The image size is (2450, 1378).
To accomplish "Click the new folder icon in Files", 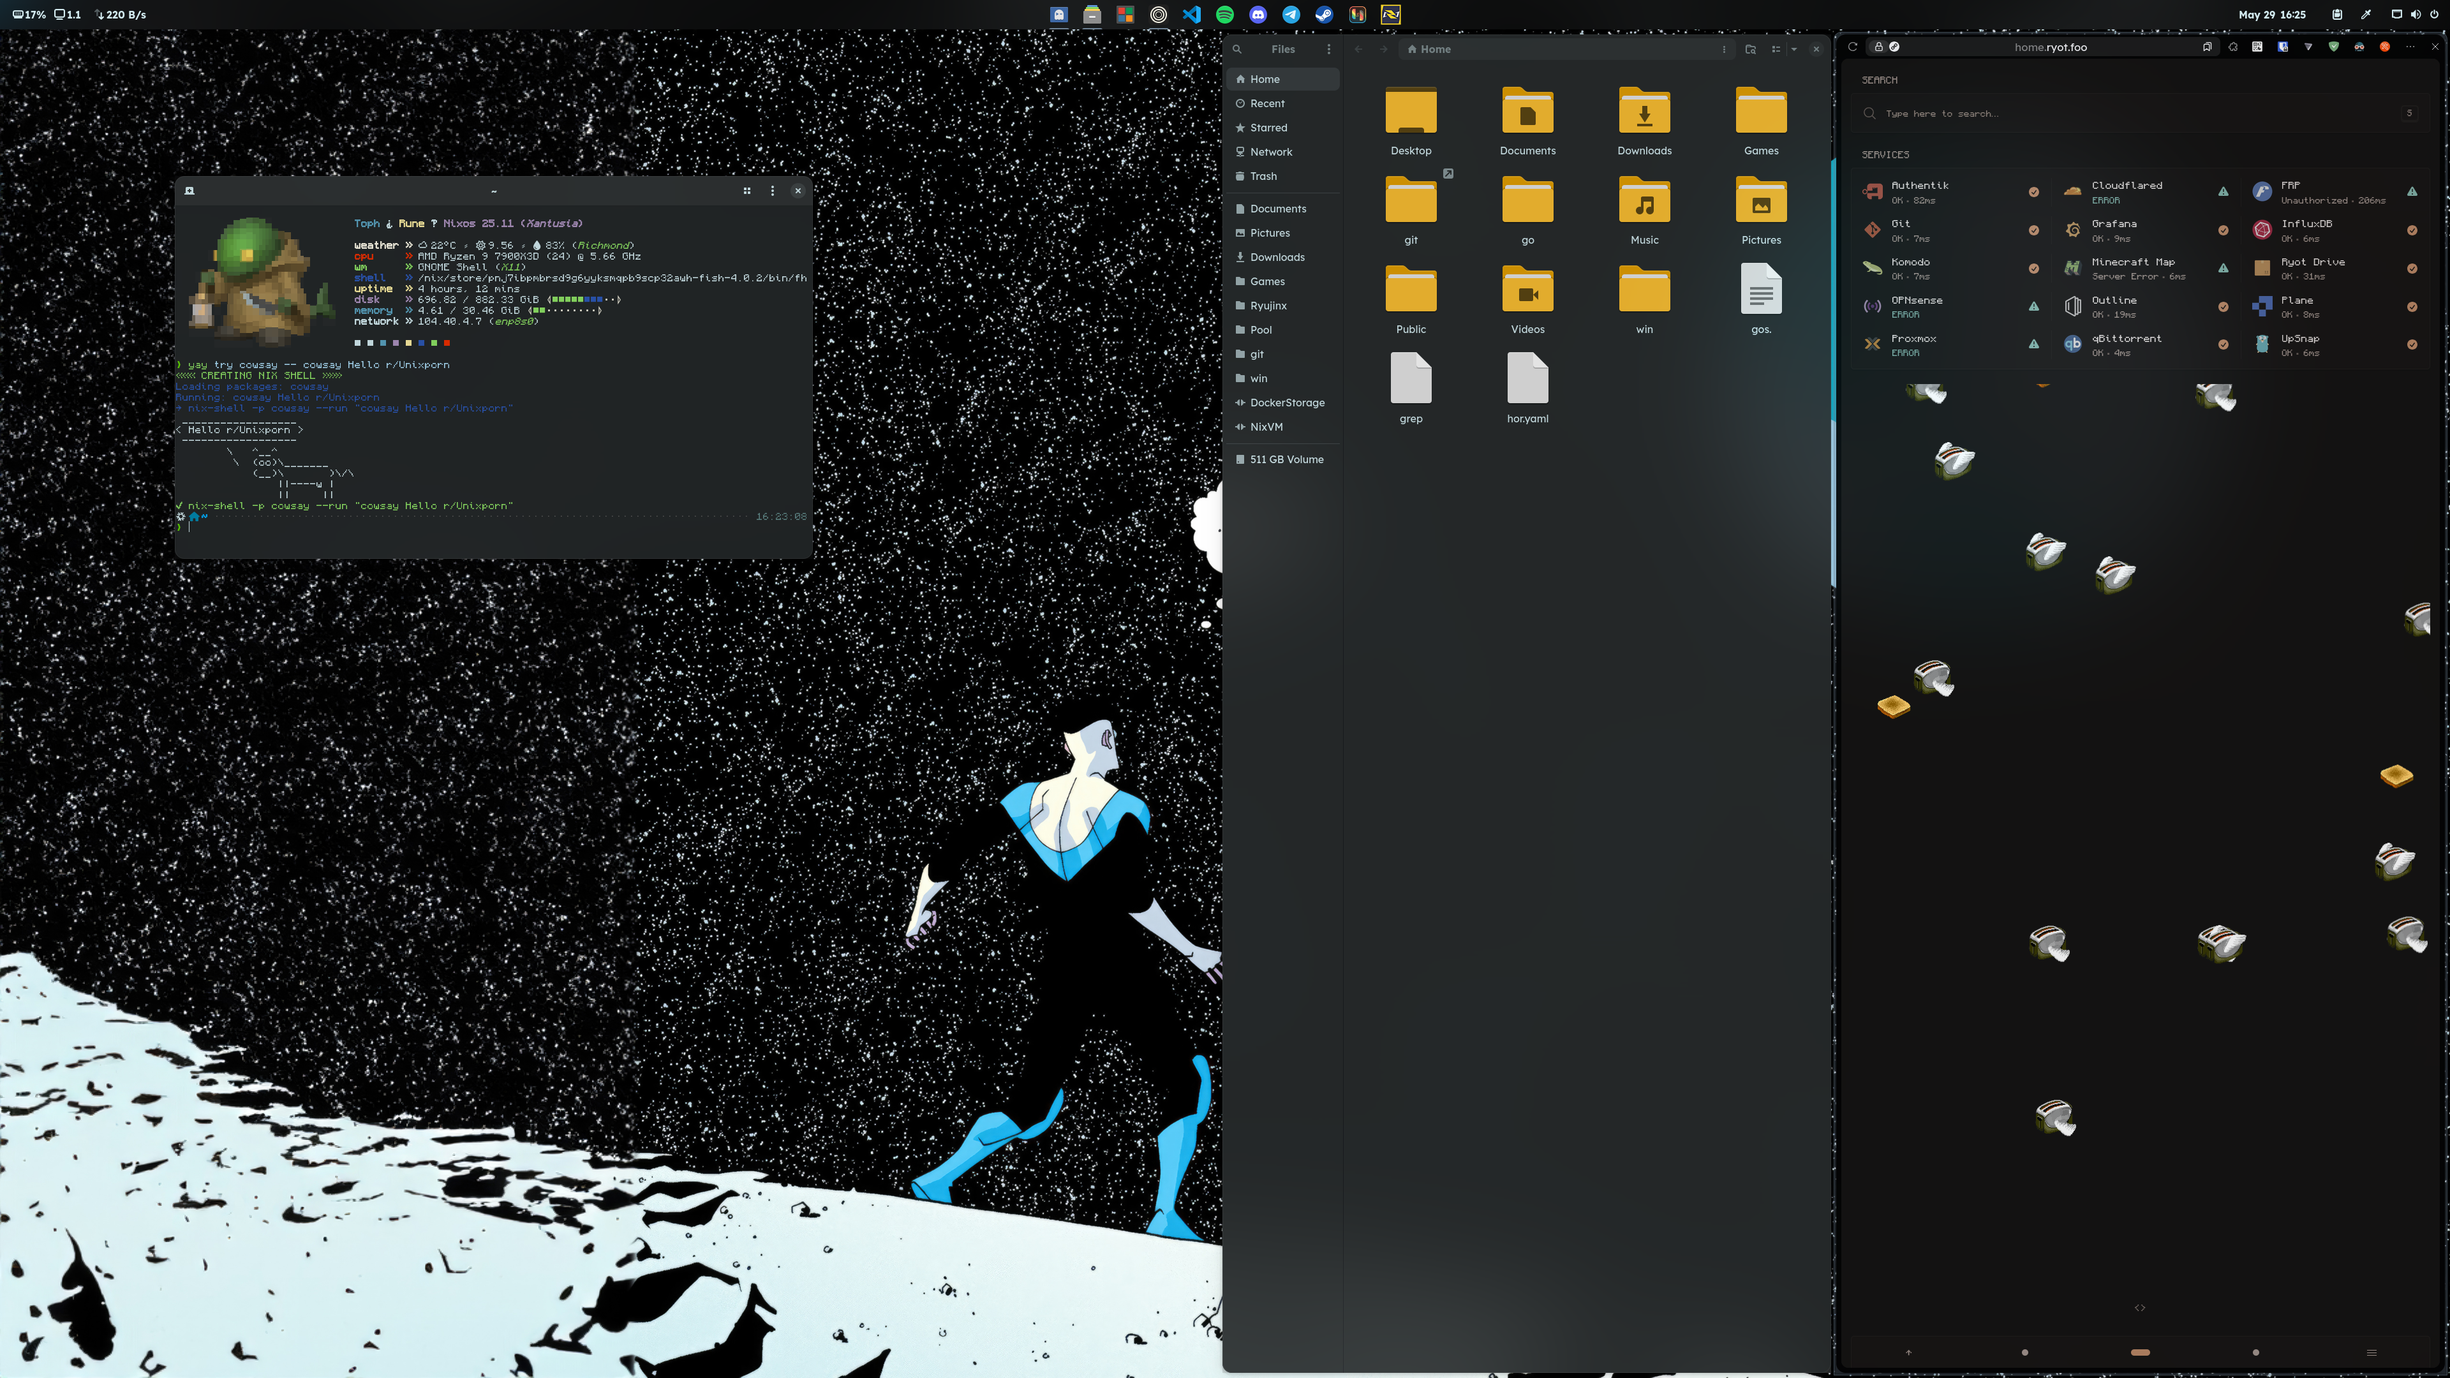I will point(1751,50).
